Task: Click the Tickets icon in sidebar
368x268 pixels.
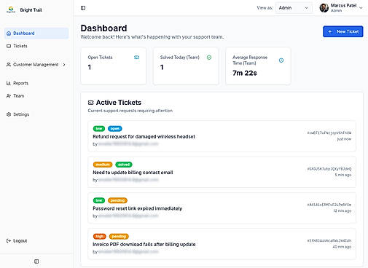Action: click(x=9, y=46)
